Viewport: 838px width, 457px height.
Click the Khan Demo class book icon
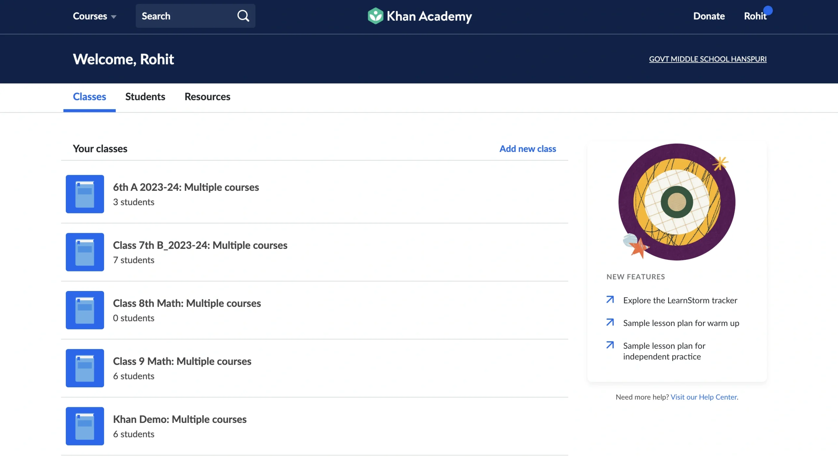85,426
